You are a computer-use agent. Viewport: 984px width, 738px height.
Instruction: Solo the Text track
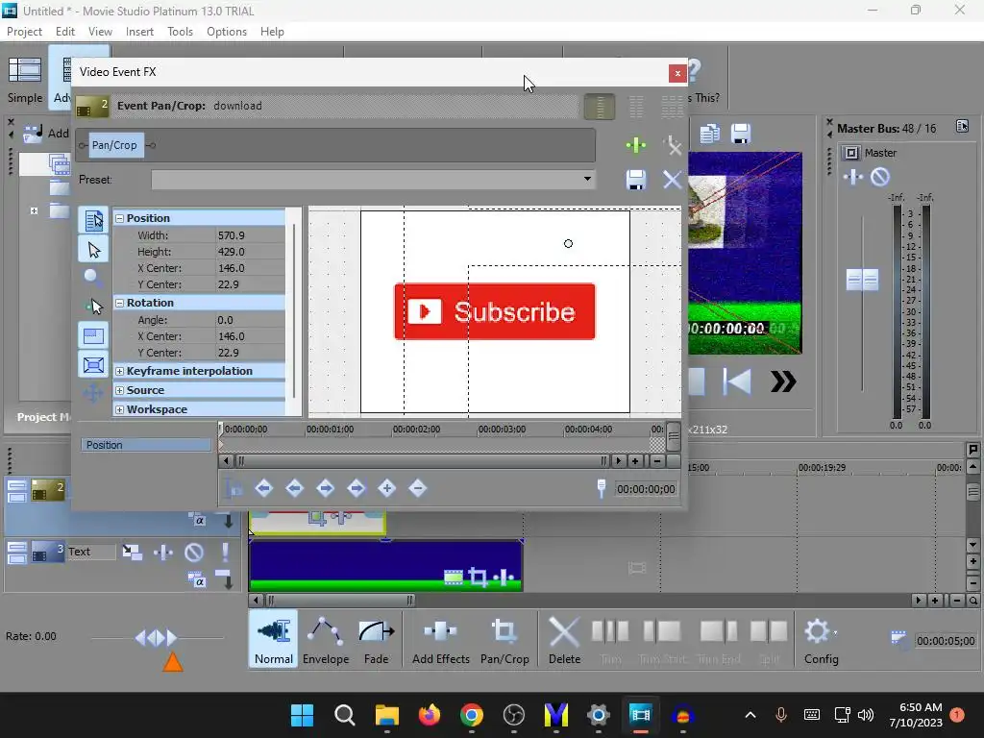pos(225,553)
